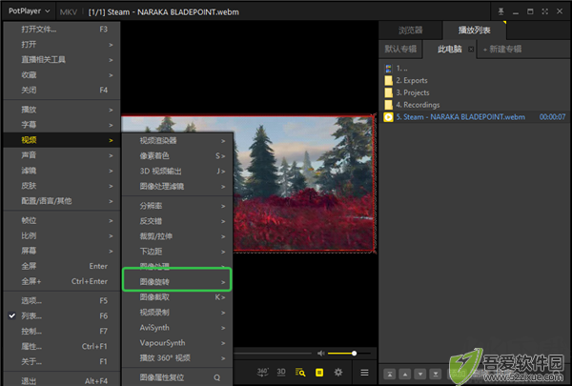Click play icon beside NARAKA BLADEPOINT.webm

[389, 117]
